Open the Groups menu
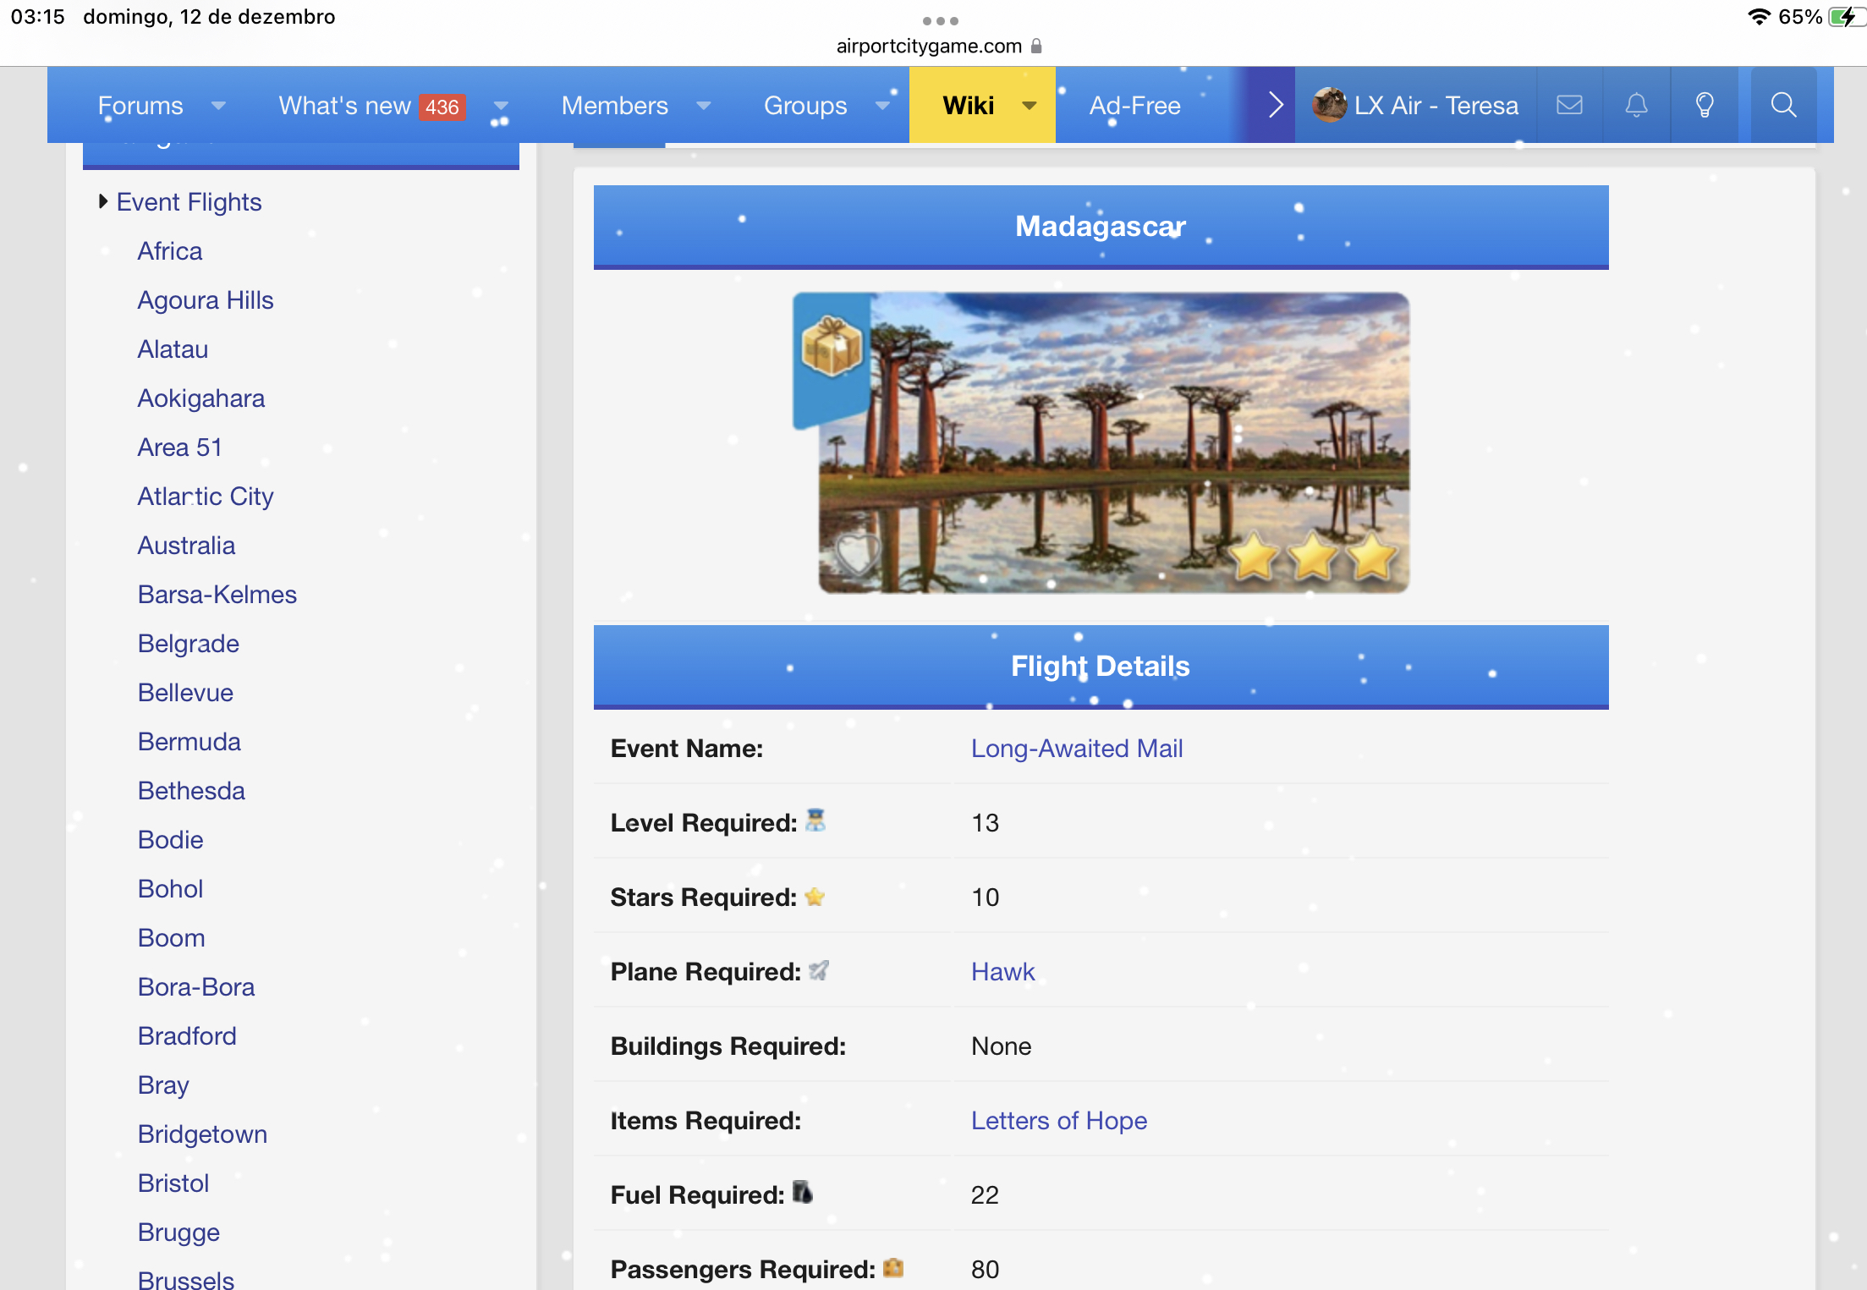Screen dimensions: 1867x1290 [805, 106]
